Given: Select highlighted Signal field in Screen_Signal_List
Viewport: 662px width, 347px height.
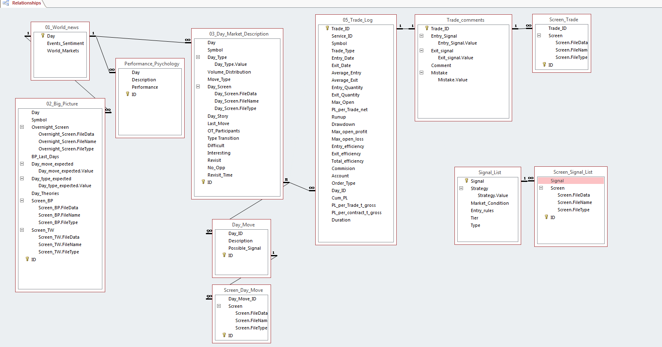Looking at the screenshot, I should pyautogui.click(x=571, y=181).
